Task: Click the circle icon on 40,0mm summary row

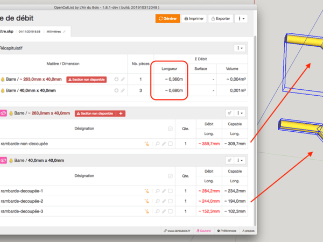Action: [116, 90]
